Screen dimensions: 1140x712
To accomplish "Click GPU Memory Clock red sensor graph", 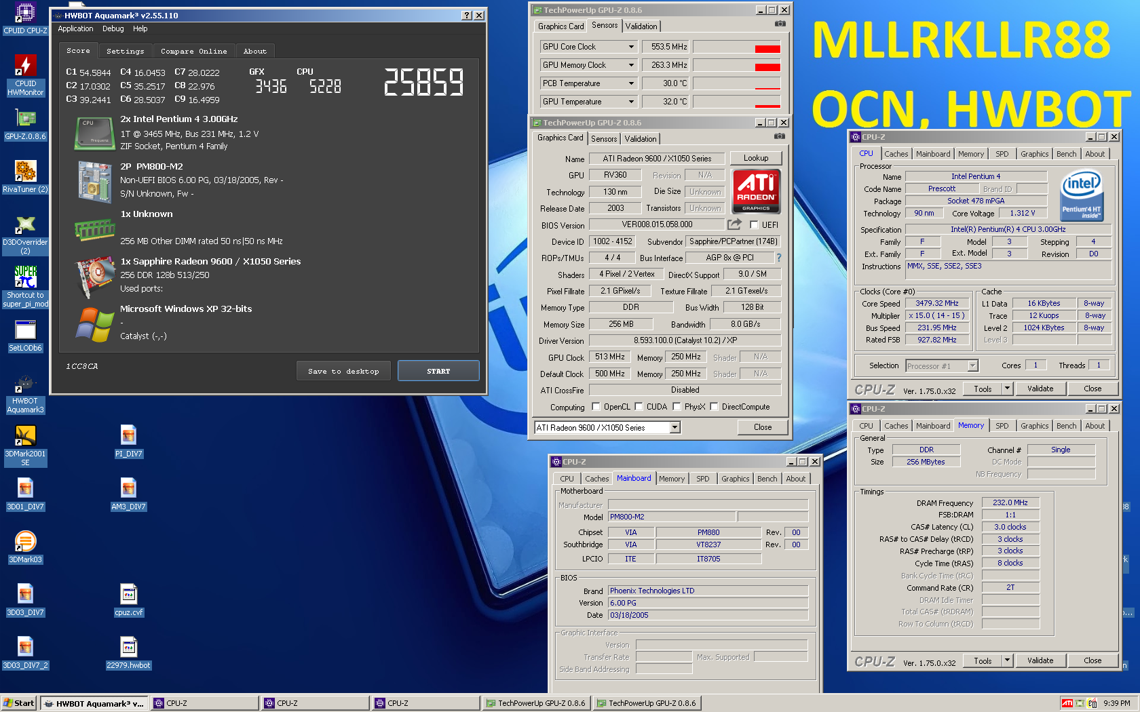I will pos(736,65).
